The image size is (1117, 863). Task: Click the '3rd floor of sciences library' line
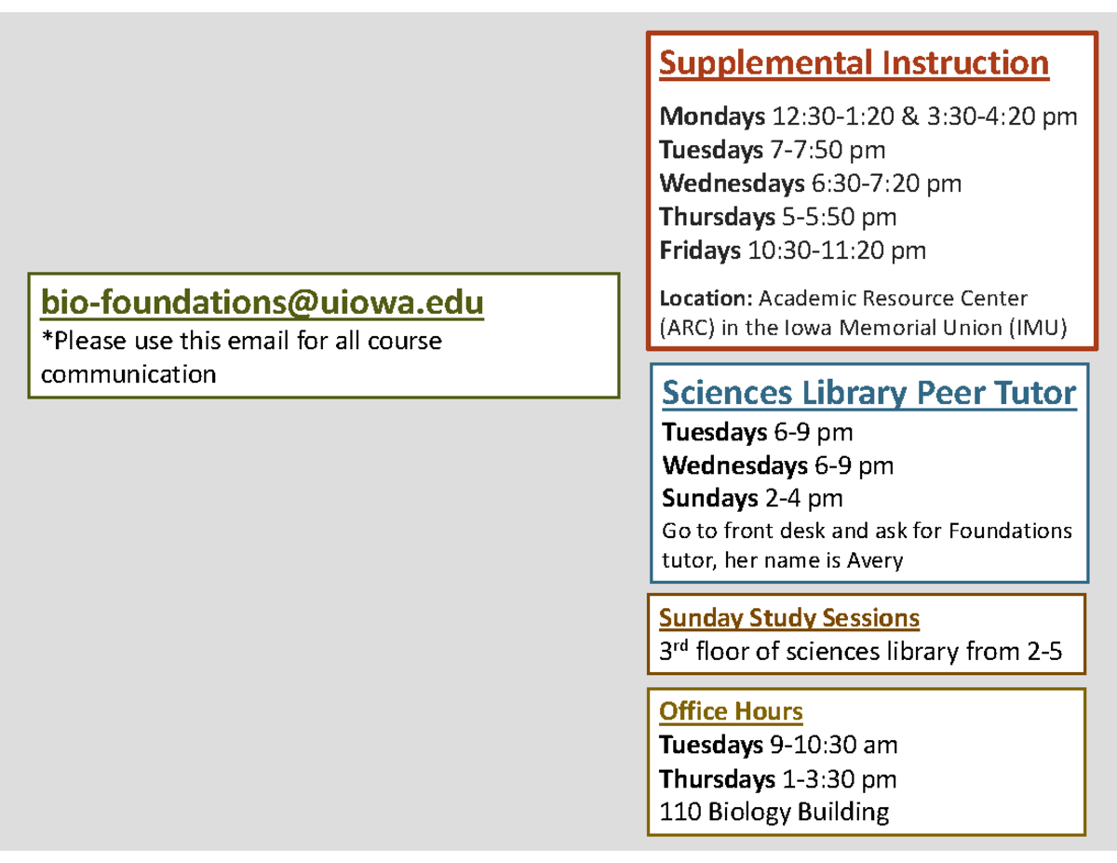coord(860,652)
